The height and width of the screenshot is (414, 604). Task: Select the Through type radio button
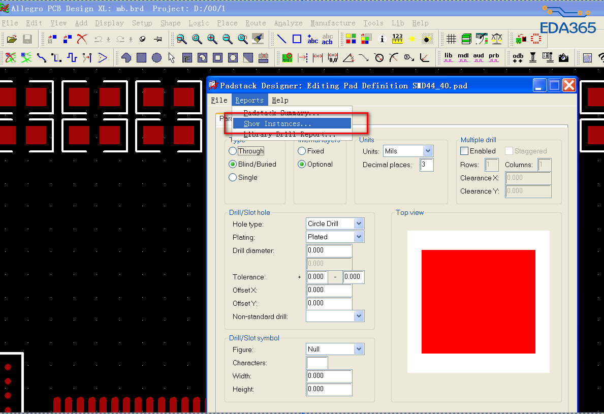point(233,151)
